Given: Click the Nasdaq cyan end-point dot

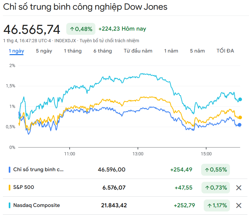Looking at the screenshot, I should 240,99.
